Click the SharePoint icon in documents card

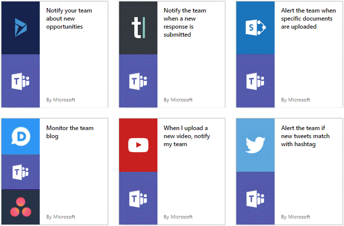coord(255,28)
